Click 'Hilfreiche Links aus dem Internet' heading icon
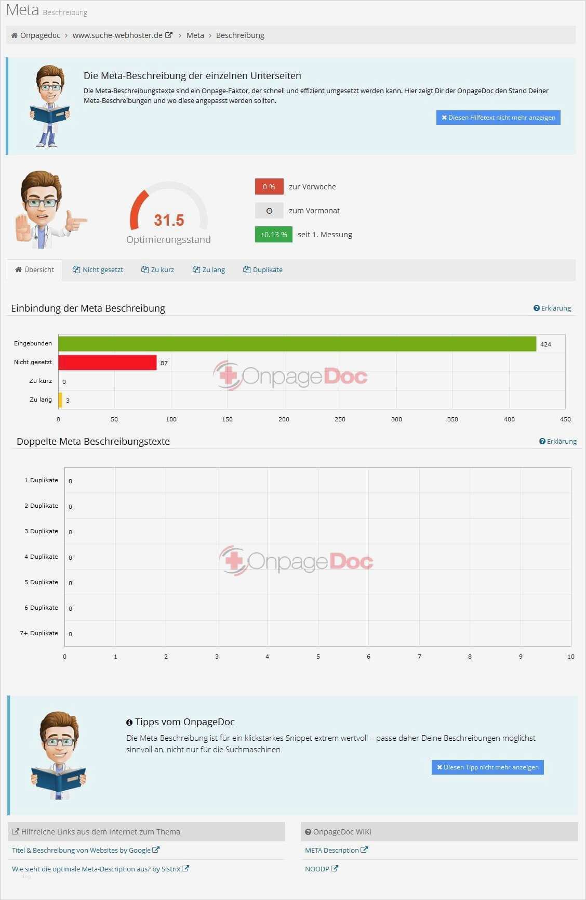This screenshot has height=900, width=586. 16,831
